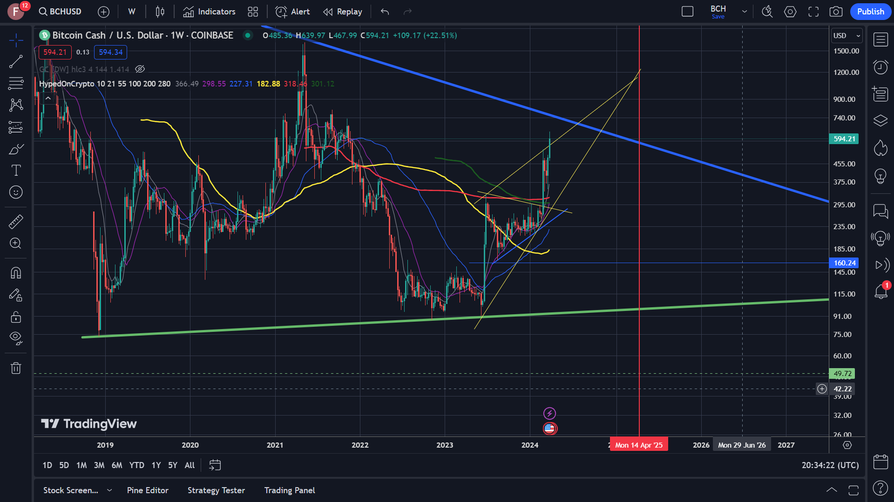Open the ideas lightbulb panel
Viewport: 894px width, 502px height.
880,176
